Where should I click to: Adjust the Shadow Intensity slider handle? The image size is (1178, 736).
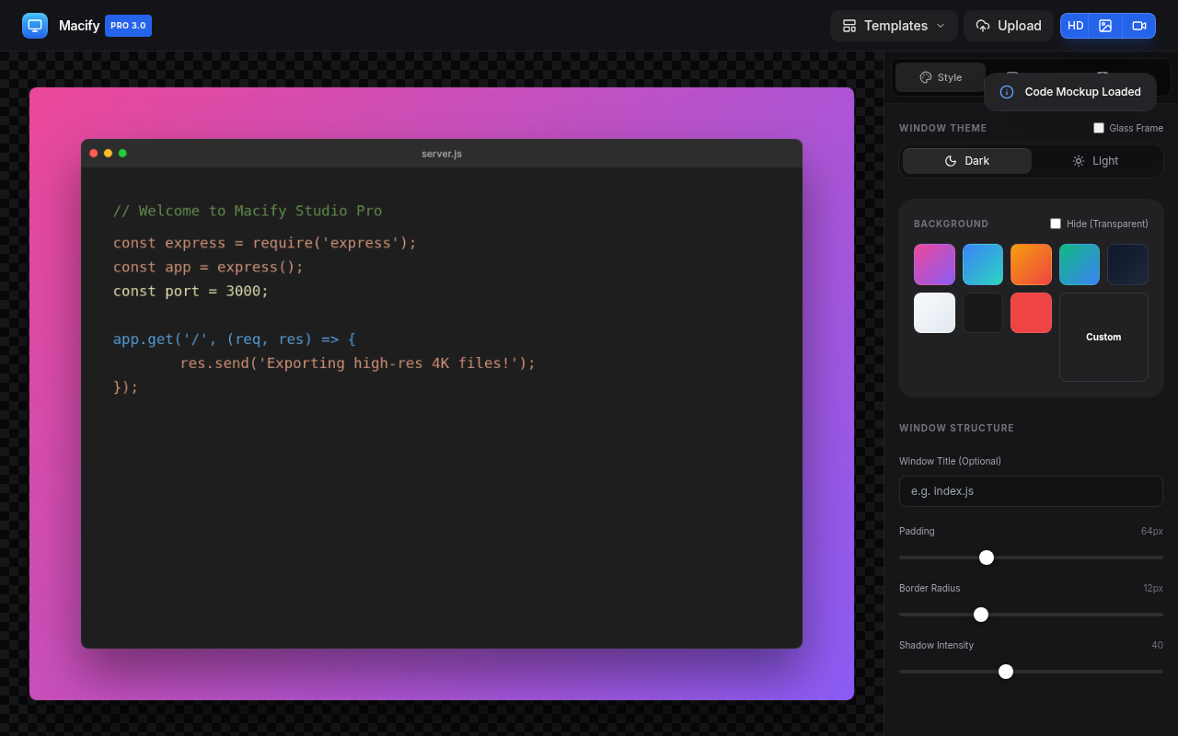coord(1005,672)
